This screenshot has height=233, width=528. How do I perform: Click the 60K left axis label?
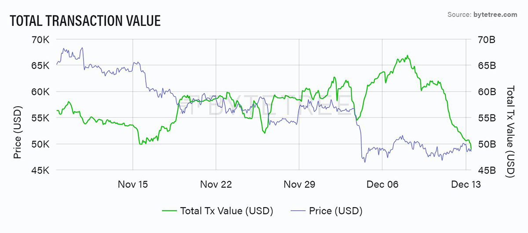[40, 92]
